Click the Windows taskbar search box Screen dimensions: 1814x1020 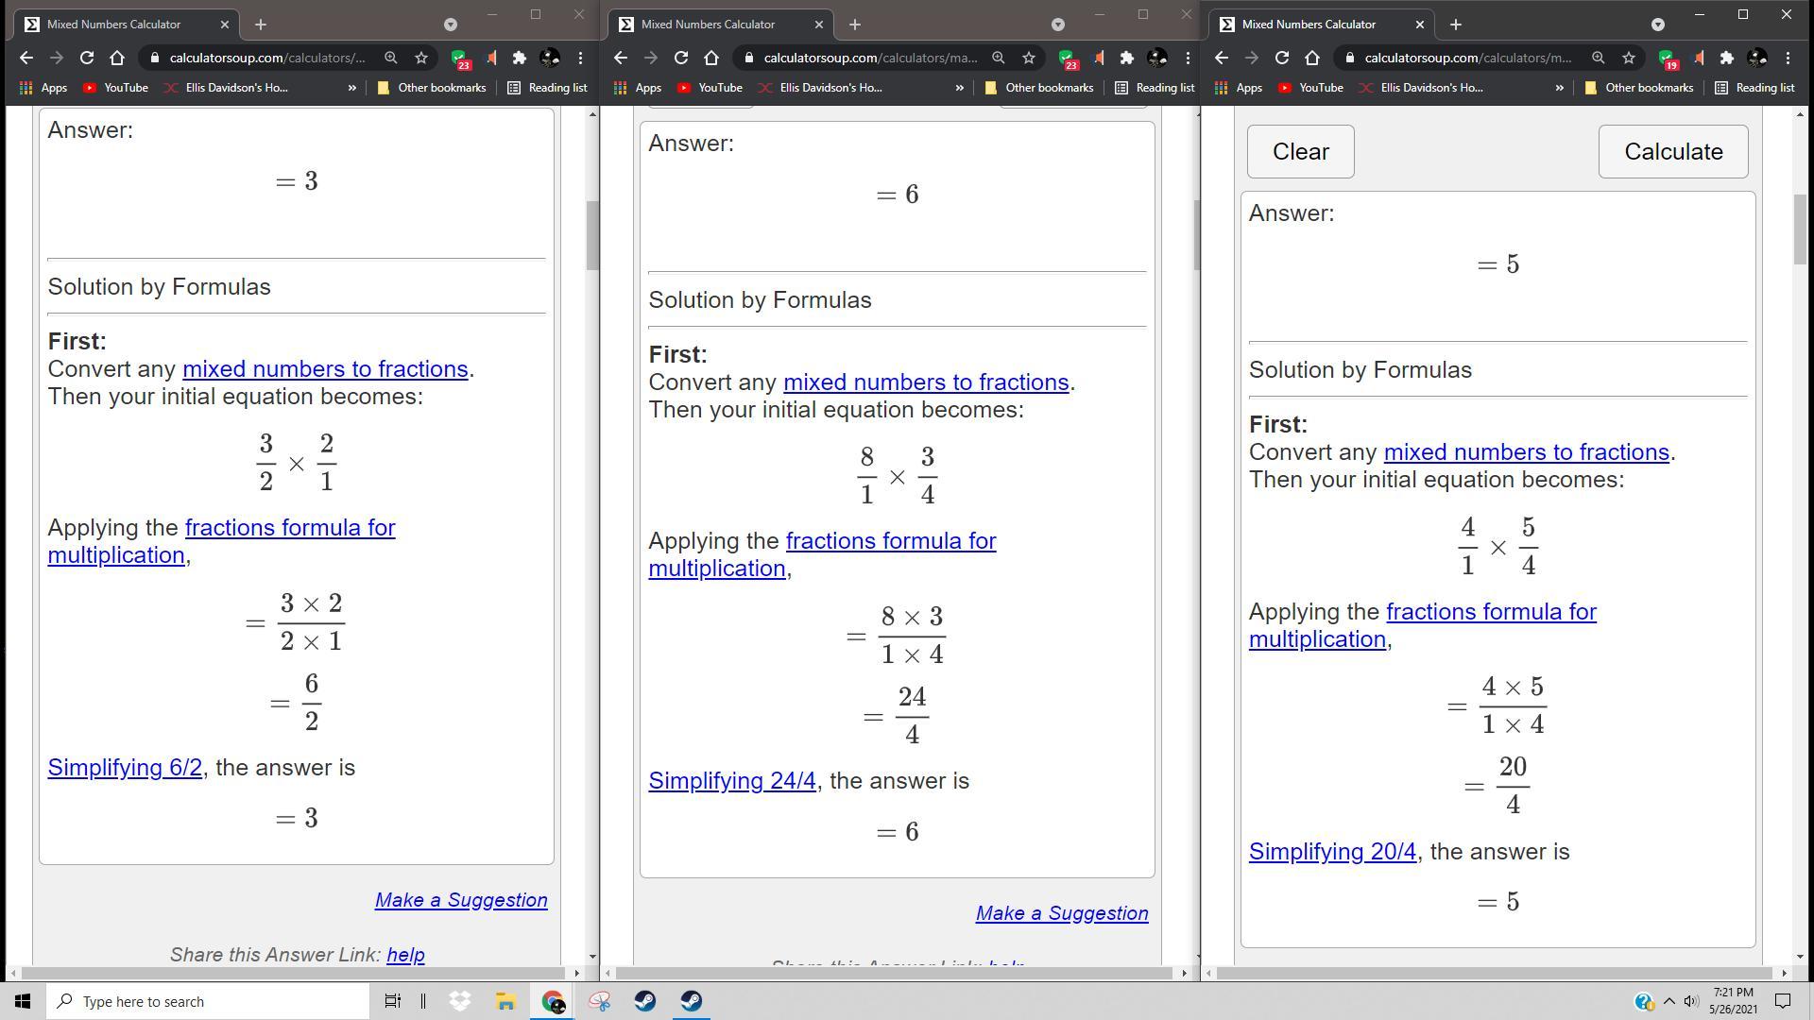(208, 1001)
